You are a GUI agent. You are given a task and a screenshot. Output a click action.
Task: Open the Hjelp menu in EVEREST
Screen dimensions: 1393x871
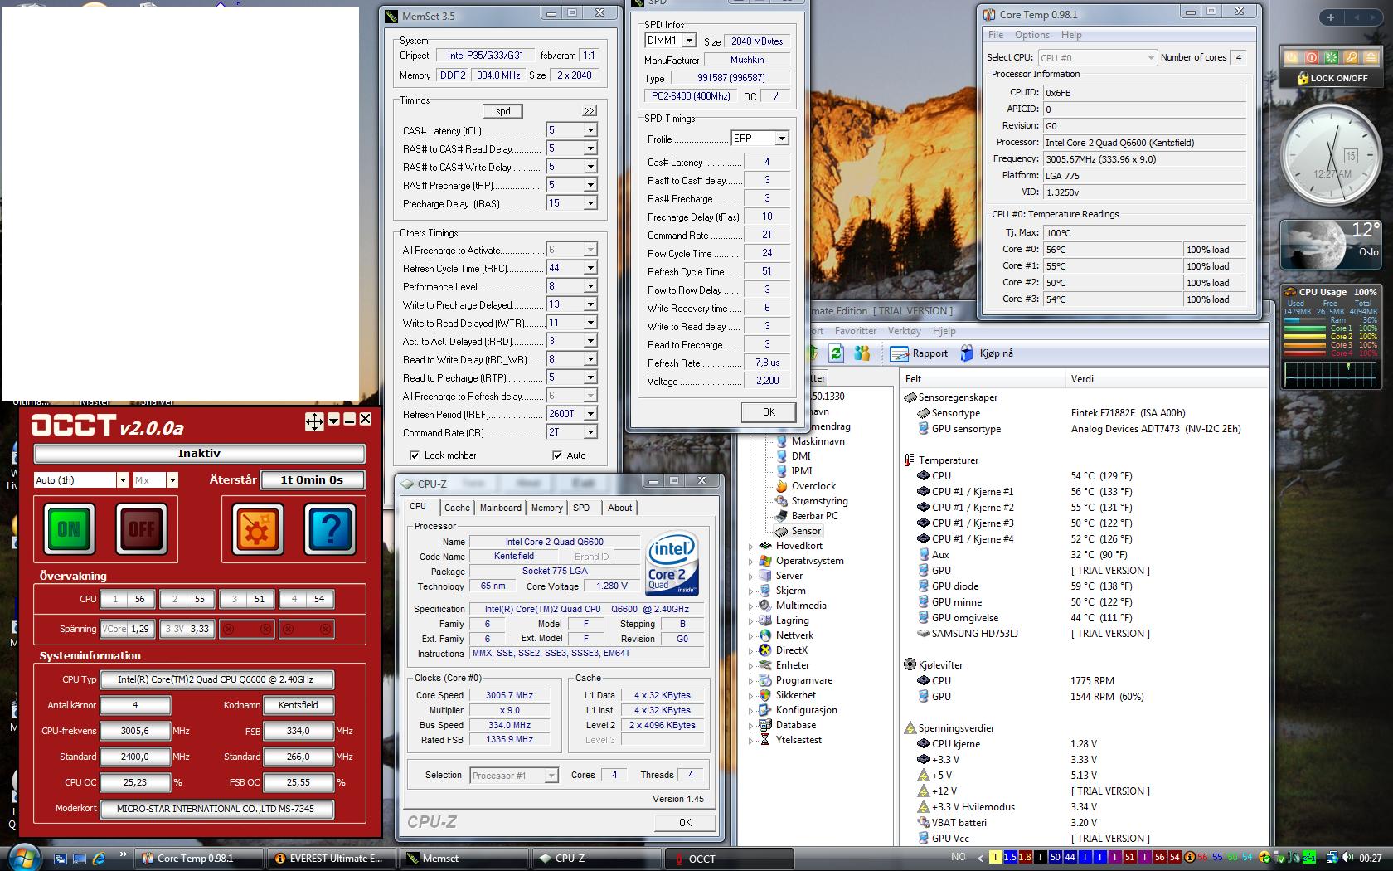click(x=944, y=331)
